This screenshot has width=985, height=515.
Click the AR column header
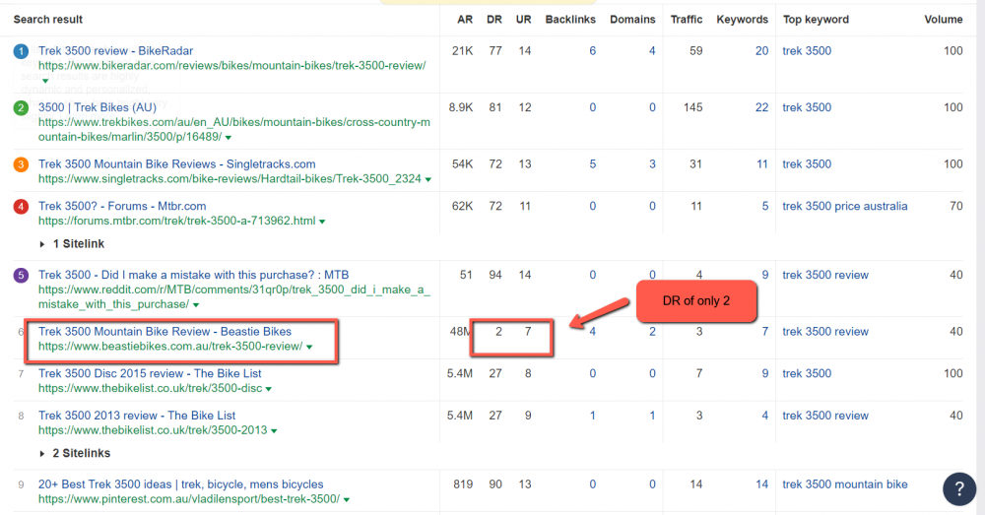point(465,20)
